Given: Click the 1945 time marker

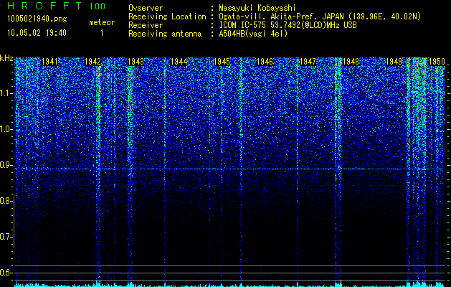Looking at the screenshot, I should 222,62.
